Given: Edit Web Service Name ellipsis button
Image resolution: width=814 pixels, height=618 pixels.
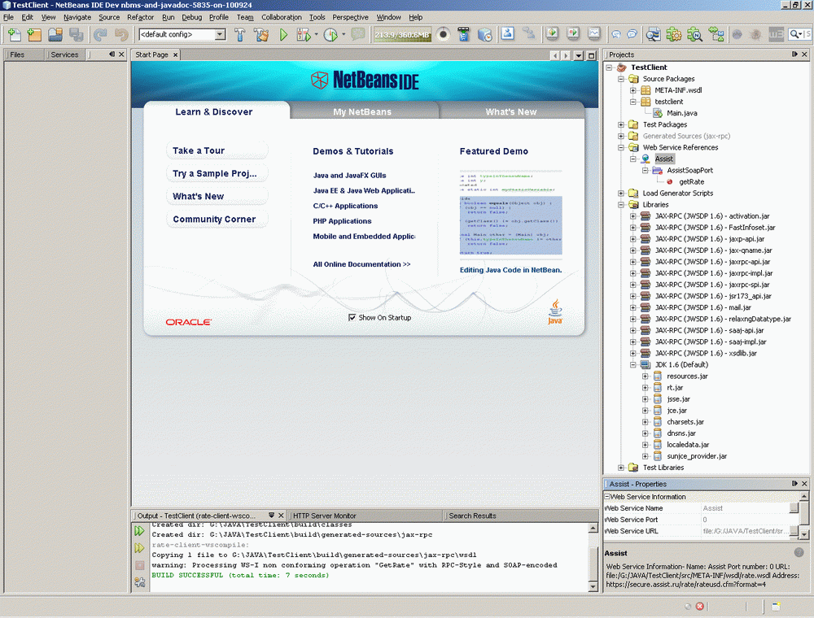Looking at the screenshot, I should [x=793, y=508].
